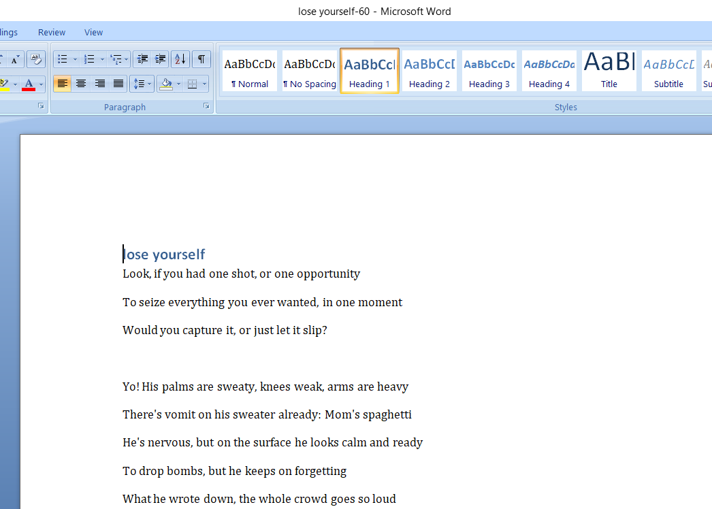The image size is (712, 509).
Task: Increase the paragraph indent
Action: click(x=160, y=59)
